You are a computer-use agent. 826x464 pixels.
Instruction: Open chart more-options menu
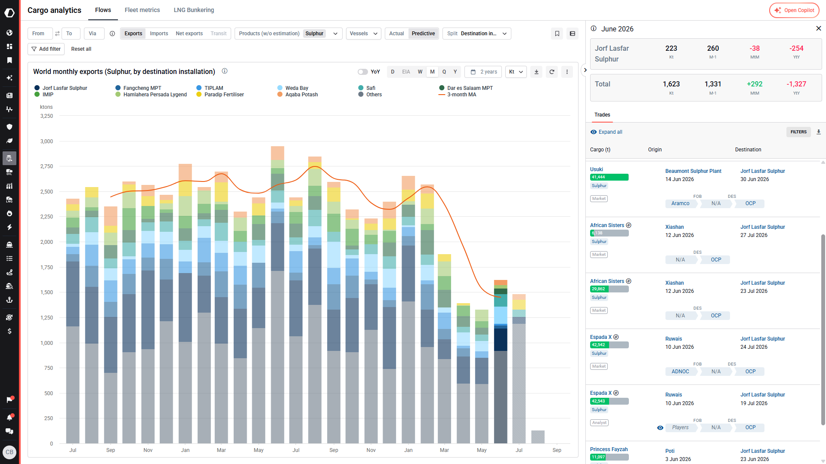[x=567, y=72]
